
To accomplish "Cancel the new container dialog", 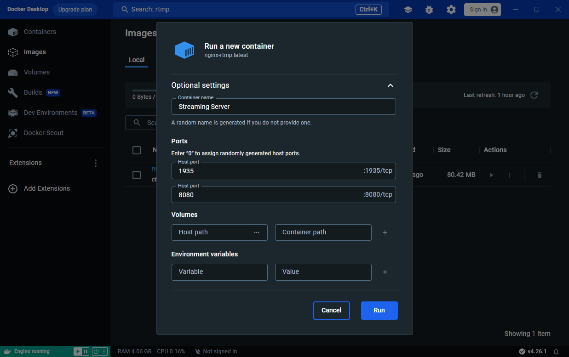I will (331, 310).
